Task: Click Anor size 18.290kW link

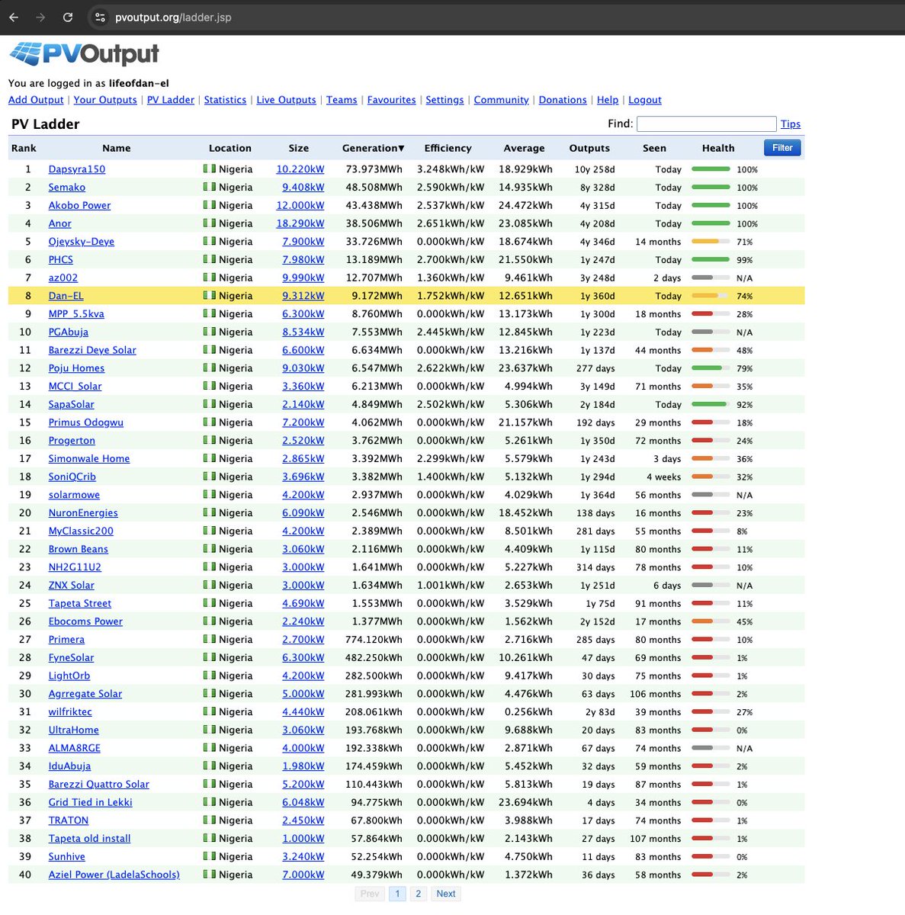Action: coord(300,223)
